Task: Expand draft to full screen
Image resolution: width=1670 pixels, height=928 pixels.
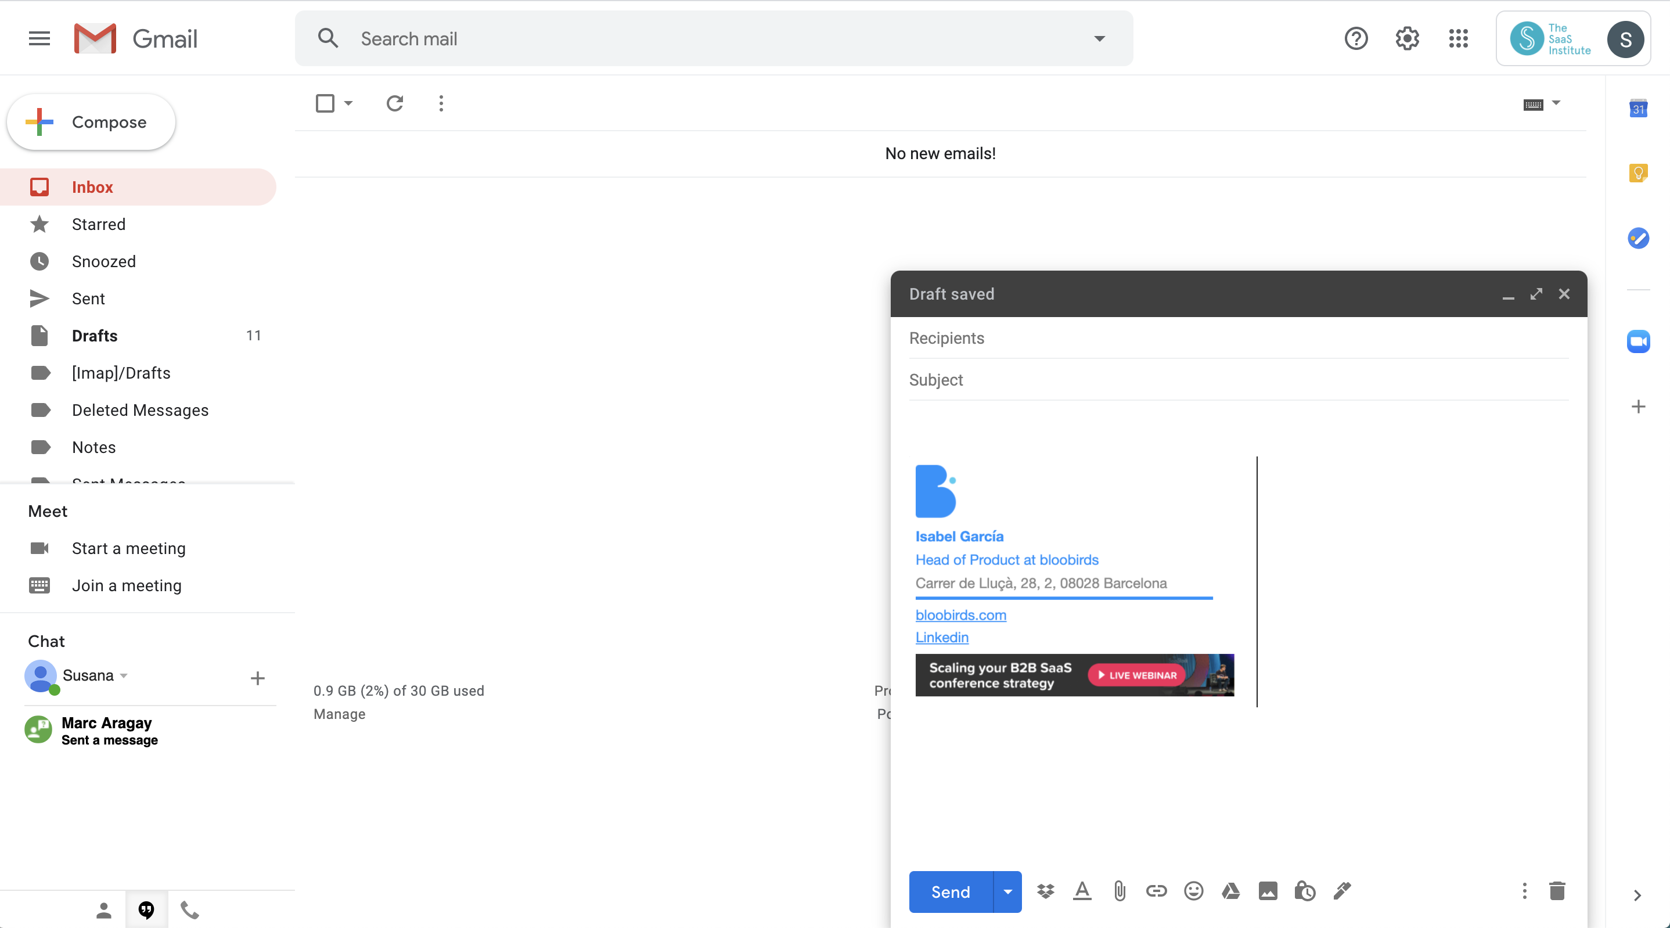Action: pos(1536,294)
